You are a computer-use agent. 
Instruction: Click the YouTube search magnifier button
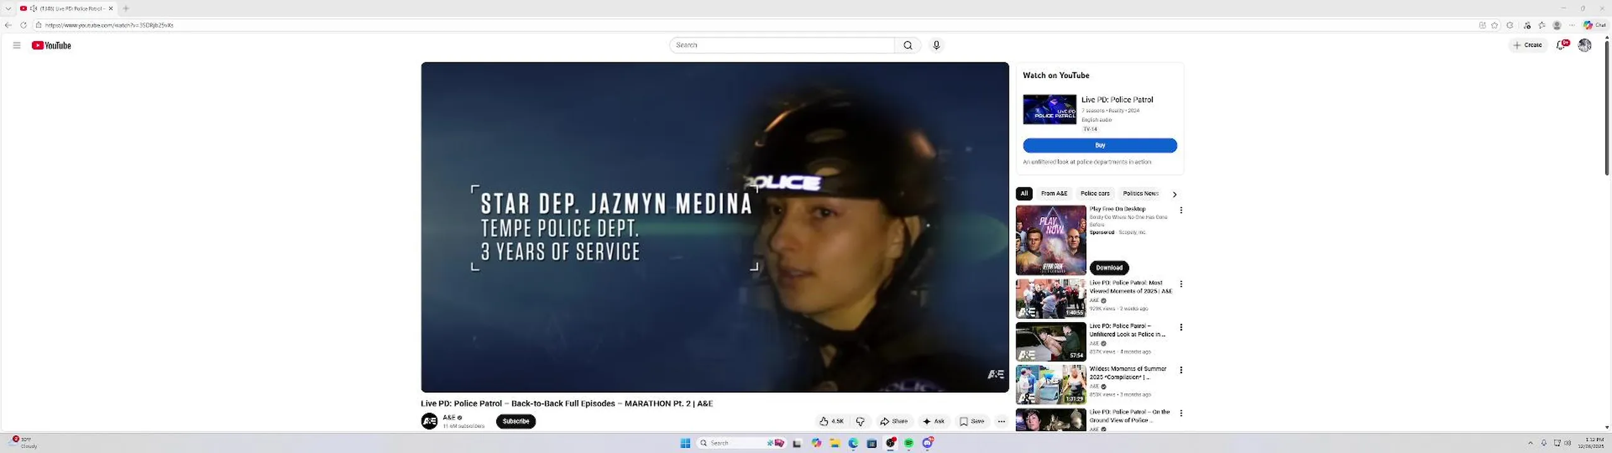(x=907, y=45)
